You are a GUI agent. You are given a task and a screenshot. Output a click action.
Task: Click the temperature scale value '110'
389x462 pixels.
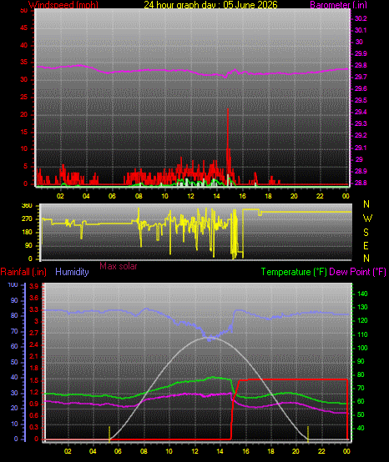click(362, 334)
